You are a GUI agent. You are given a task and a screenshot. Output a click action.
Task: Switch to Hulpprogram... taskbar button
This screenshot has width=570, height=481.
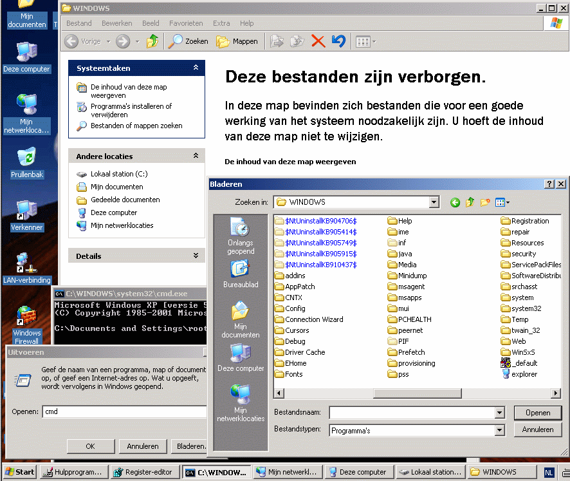point(74,472)
